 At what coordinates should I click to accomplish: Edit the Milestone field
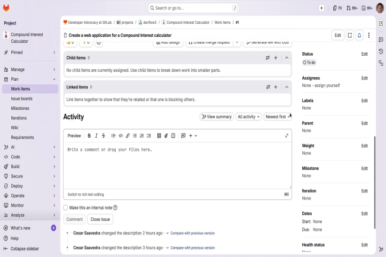[x=365, y=169]
